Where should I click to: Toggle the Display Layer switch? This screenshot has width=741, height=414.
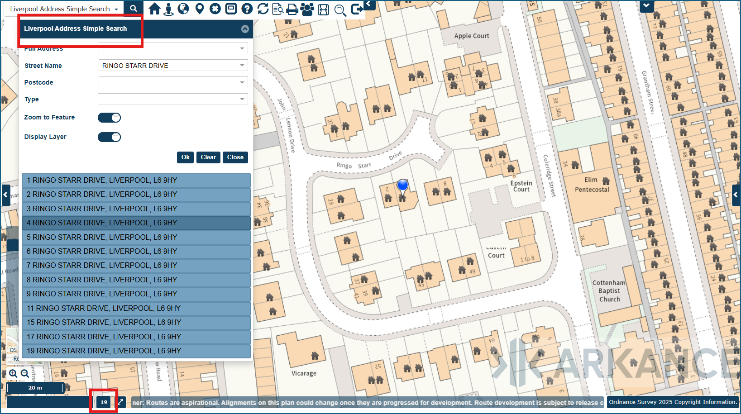pos(110,137)
